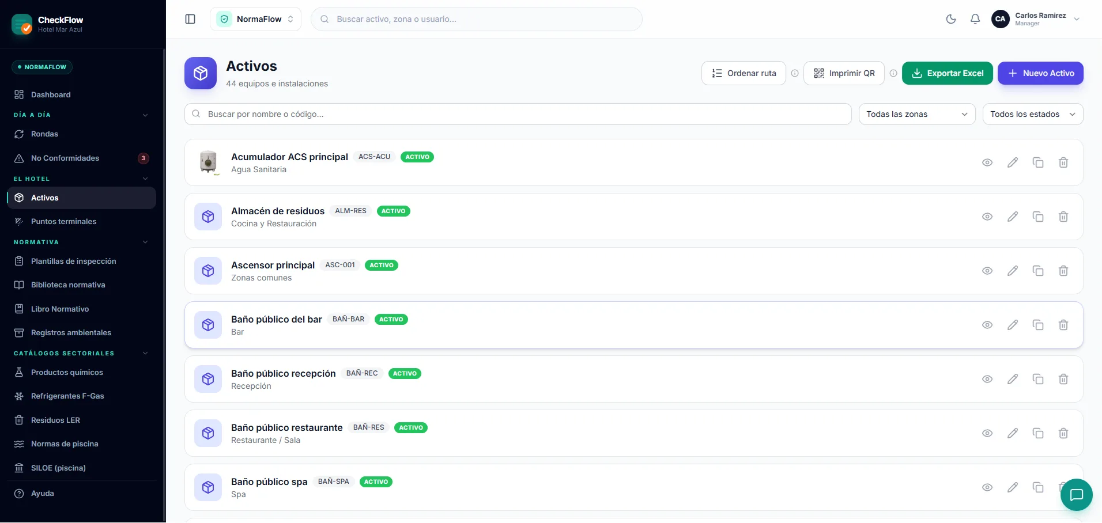Image resolution: width=1102 pixels, height=523 pixels.
Task: View Almacén de residuos eye icon
Action: pos(987,217)
